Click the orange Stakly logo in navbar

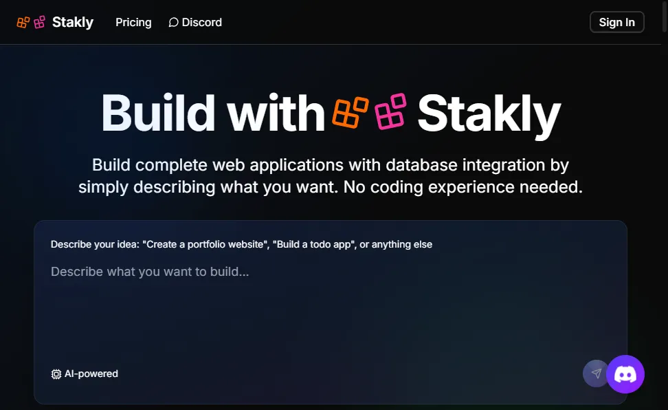pyautogui.click(x=23, y=22)
